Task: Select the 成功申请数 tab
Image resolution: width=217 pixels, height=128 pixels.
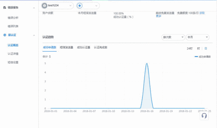Action: (50, 47)
